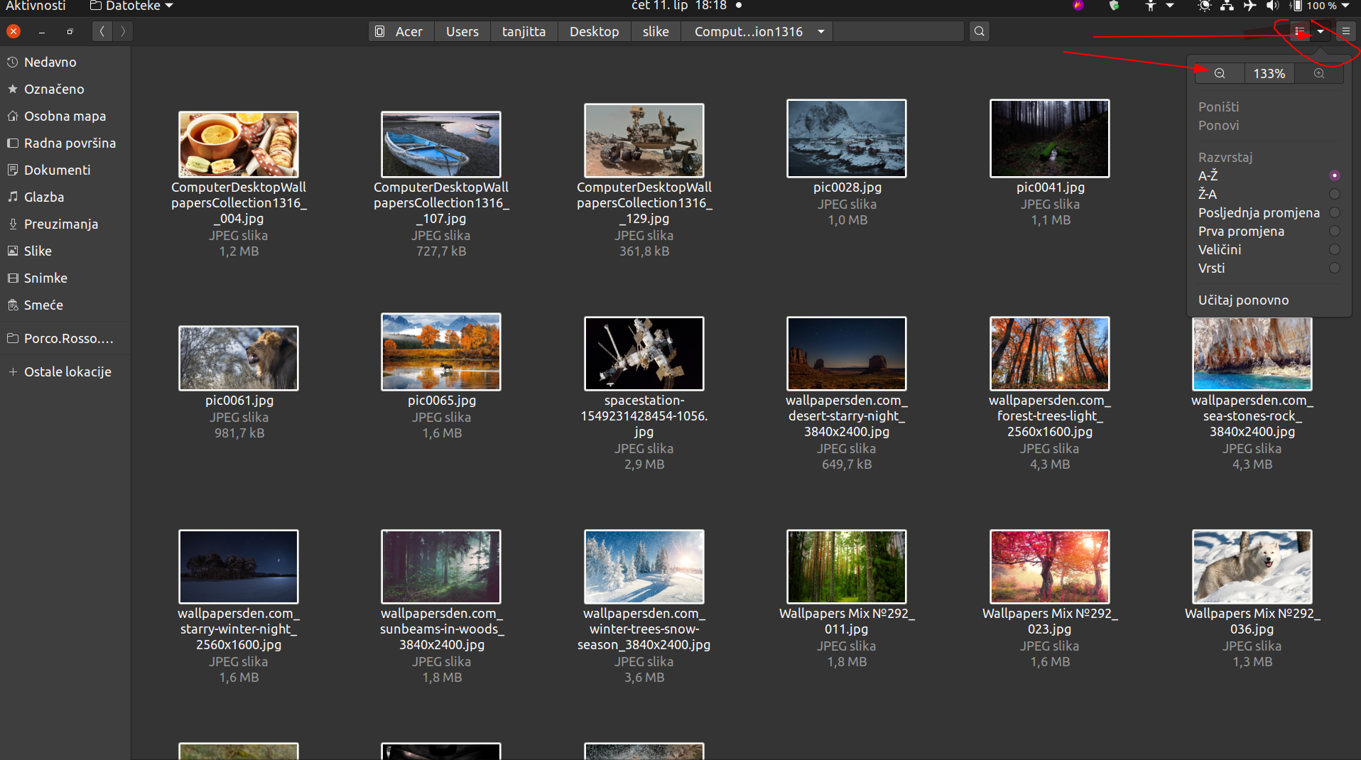Sort by Prva promjena

click(x=1269, y=231)
